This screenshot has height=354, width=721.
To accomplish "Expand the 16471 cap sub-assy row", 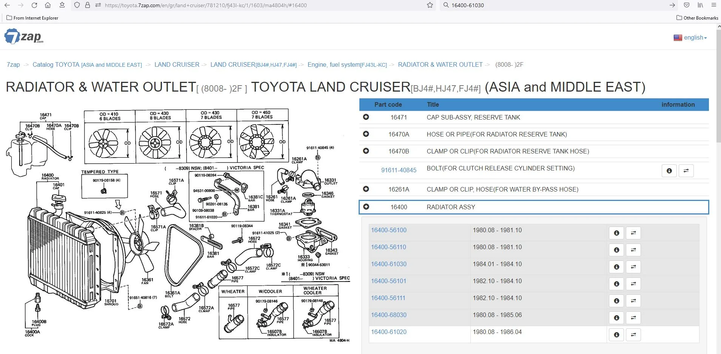I will (366, 117).
